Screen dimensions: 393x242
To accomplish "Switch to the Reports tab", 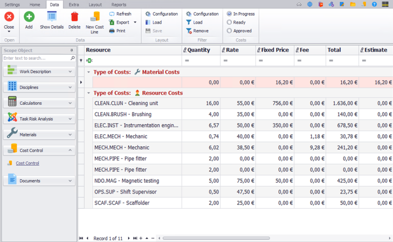I will coord(119,4).
